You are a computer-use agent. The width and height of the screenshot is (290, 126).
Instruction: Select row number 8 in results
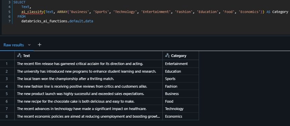click(7, 116)
